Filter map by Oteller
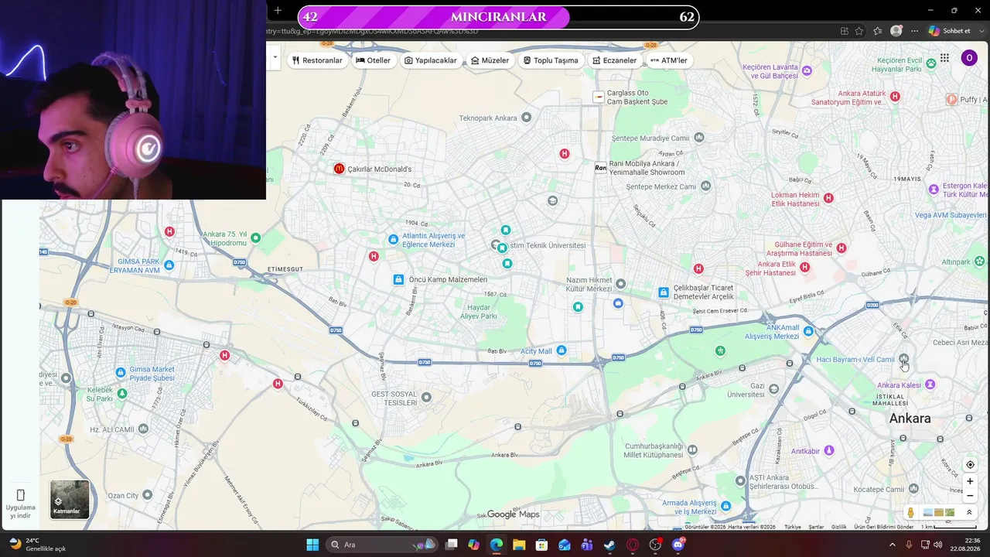990x557 pixels. coord(373,60)
